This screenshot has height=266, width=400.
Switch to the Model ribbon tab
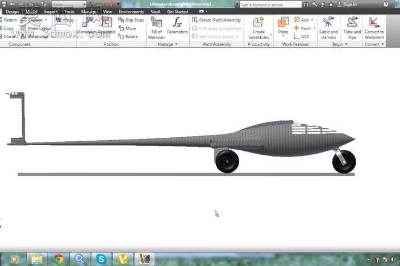(x=31, y=12)
